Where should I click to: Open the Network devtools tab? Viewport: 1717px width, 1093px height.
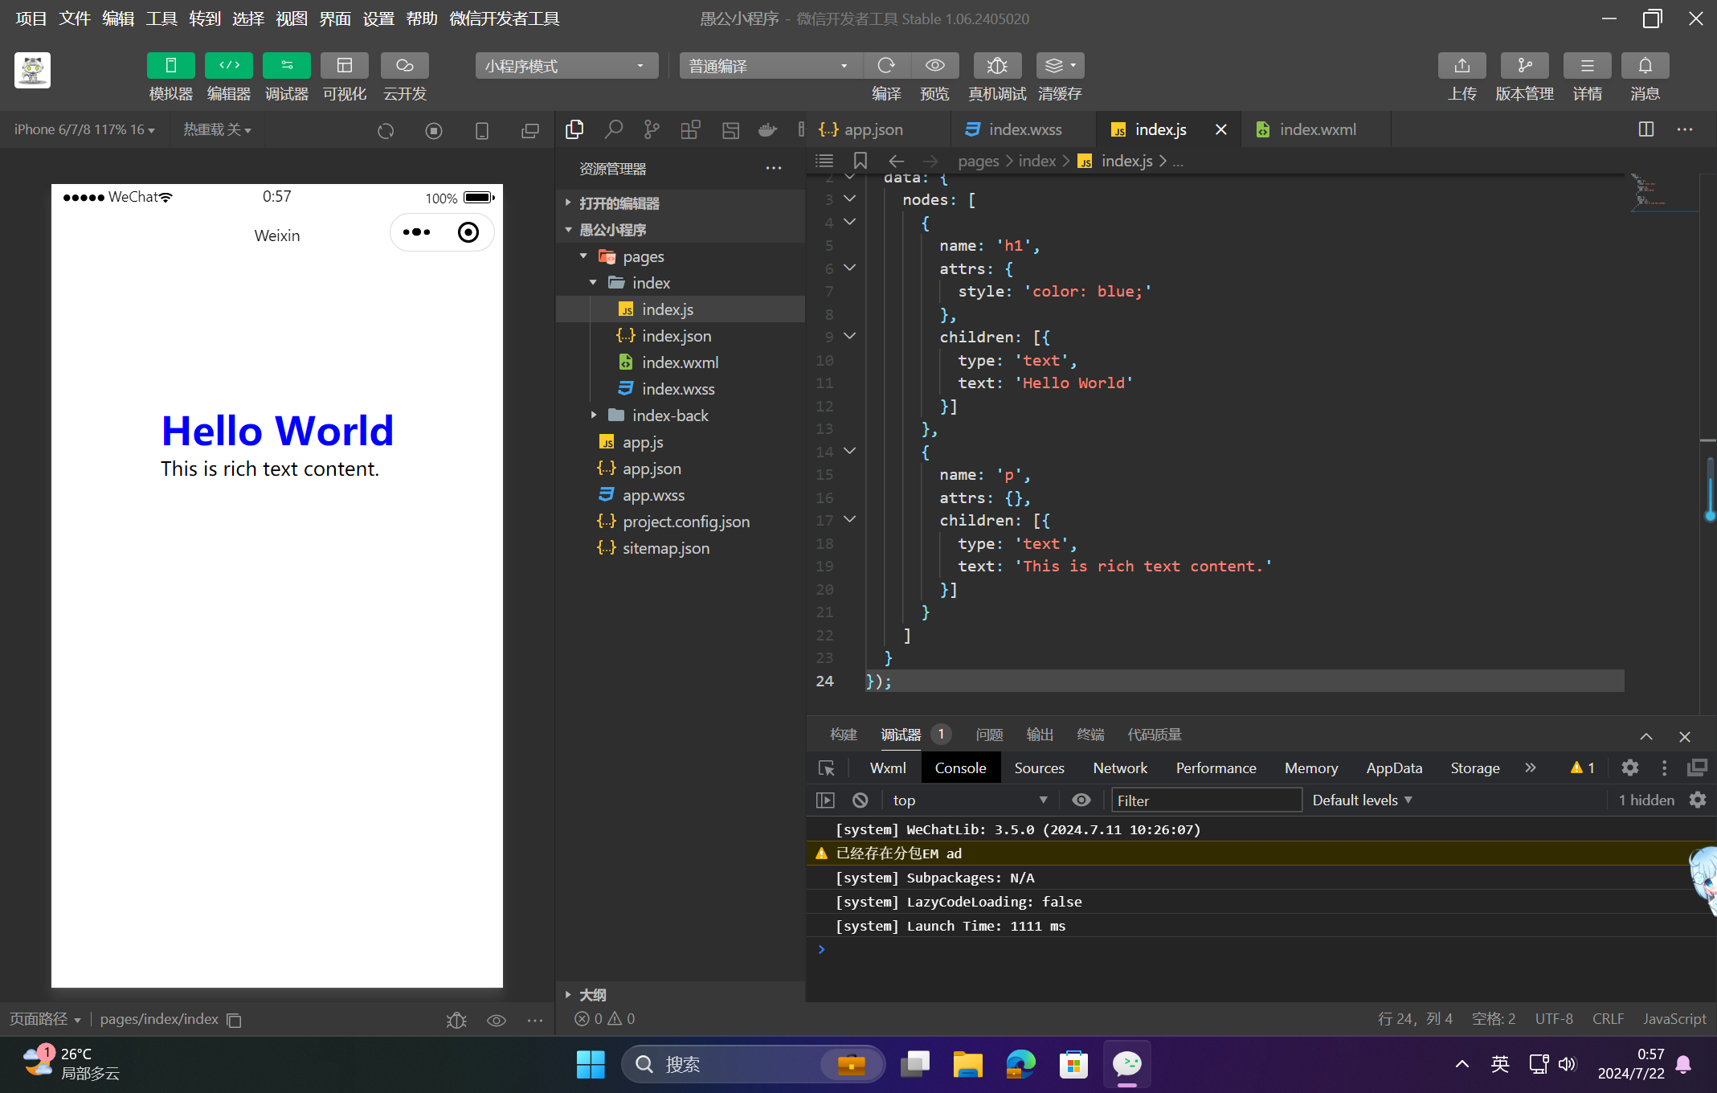coord(1119,768)
